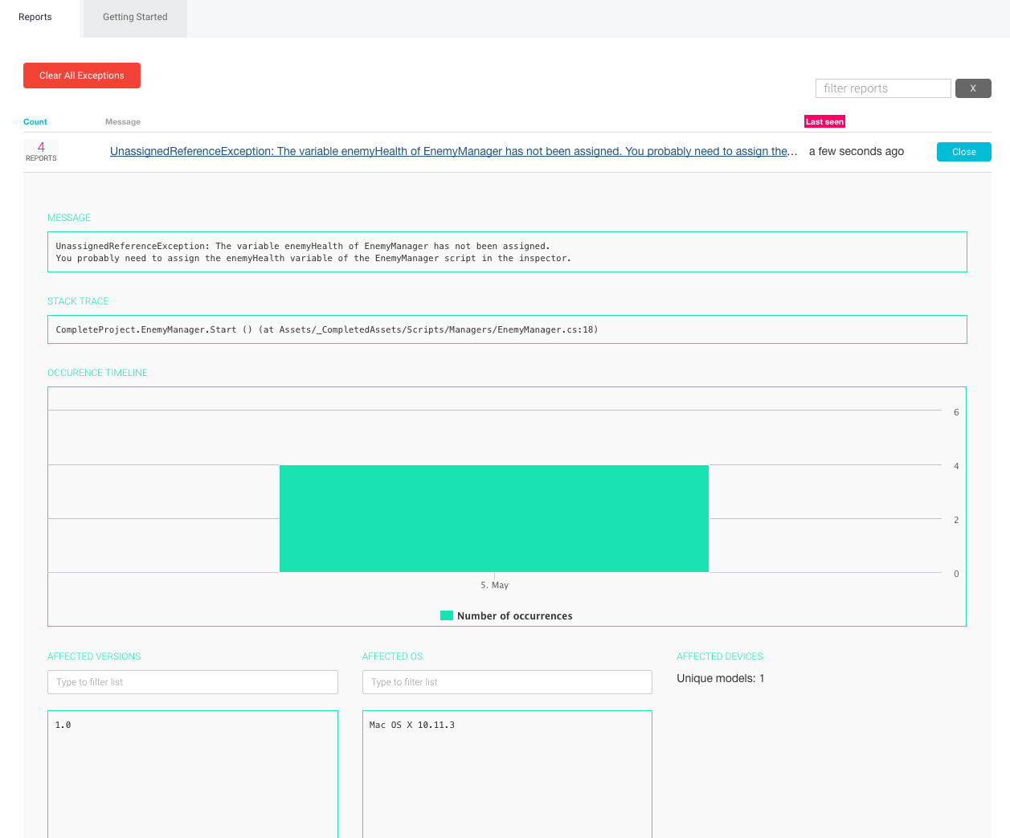
Task: Switch to the Reports tab
Action: (x=35, y=17)
